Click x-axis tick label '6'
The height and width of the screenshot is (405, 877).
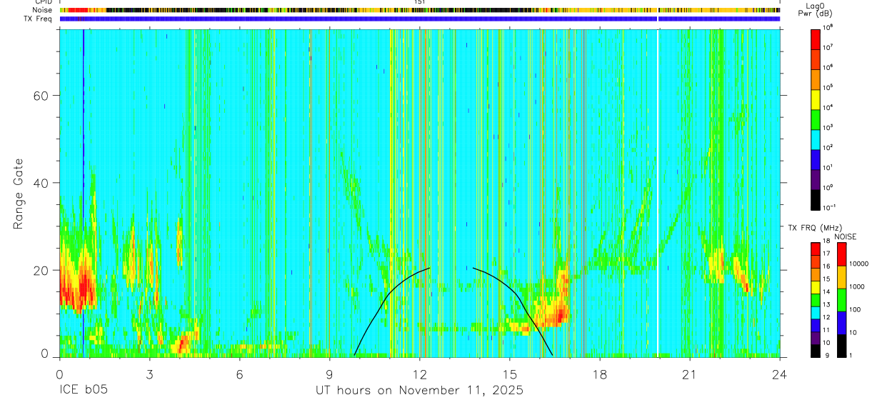(x=239, y=374)
